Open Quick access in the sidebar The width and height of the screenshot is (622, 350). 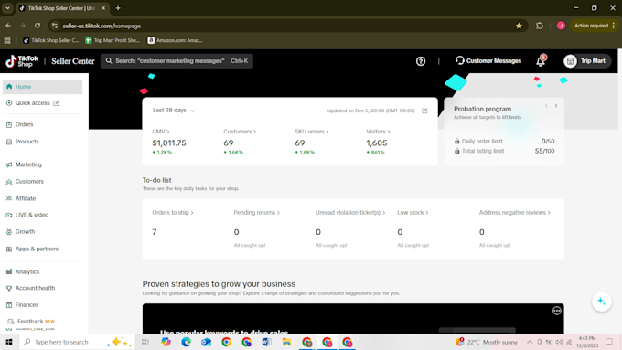pyautogui.click(x=33, y=103)
